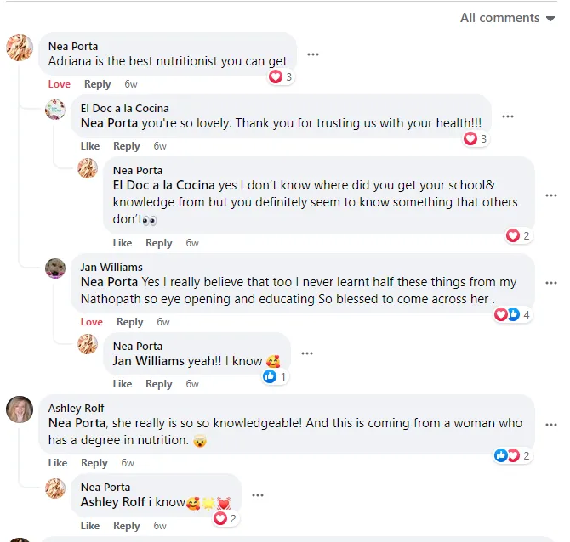
Task: Open options menu on Jan Williams' comment
Action: (x=550, y=283)
